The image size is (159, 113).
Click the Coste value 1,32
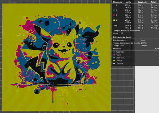[x=121, y=33]
